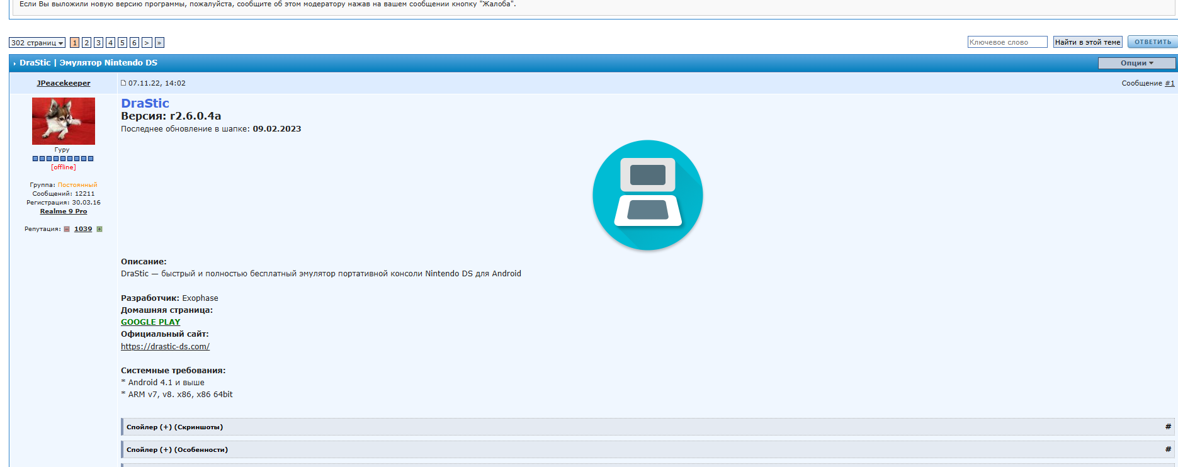1178x467 pixels.
Task: Click the "Системные требования:" heading
Action: coord(173,371)
